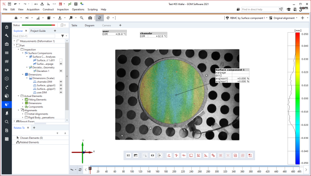
Task: Click the annotation flag icon in main toolbar
Action: tap(71, 18)
